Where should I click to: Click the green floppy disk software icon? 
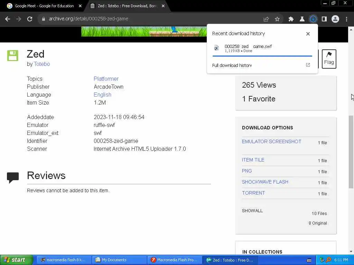(13, 56)
